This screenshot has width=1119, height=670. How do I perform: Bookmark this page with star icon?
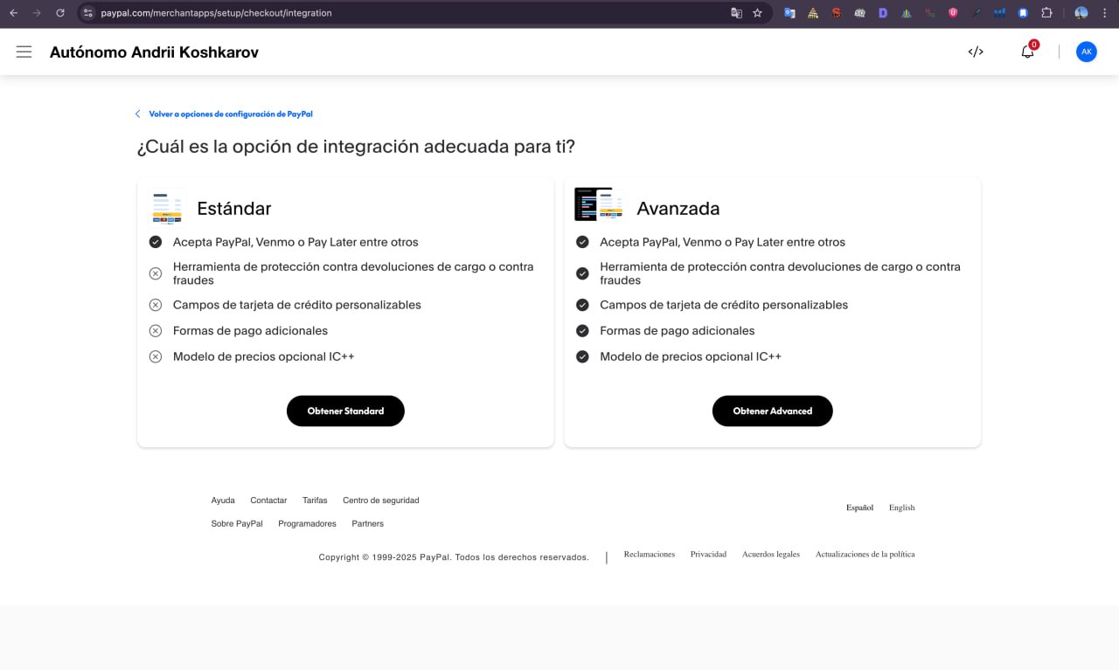coord(757,13)
